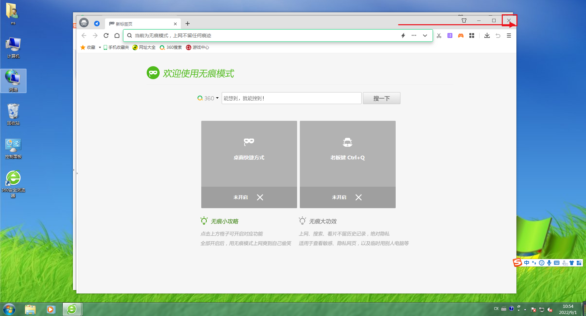The width and height of the screenshot is (586, 316).
Task: Toggle the 中 Chinese/English input mode
Action: [x=527, y=263]
